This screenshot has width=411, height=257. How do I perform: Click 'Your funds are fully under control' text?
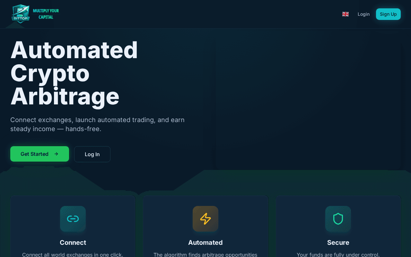point(338,254)
